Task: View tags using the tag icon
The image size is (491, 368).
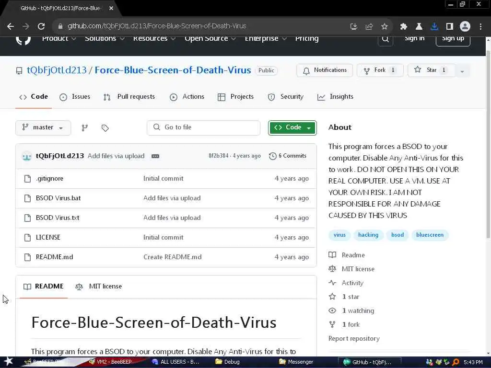Action: click(105, 127)
